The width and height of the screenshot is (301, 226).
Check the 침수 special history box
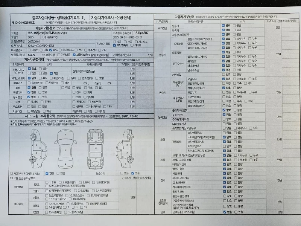(x=74, y=92)
